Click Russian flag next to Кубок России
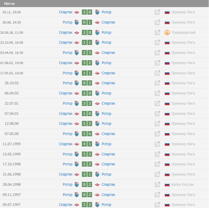This screenshot has height=208, width=209. point(167,184)
